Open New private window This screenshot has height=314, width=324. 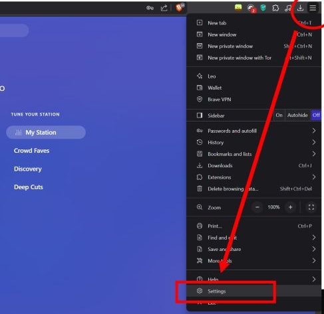click(253, 46)
